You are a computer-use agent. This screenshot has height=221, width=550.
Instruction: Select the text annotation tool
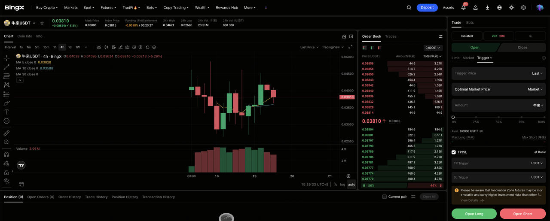click(x=6, y=112)
